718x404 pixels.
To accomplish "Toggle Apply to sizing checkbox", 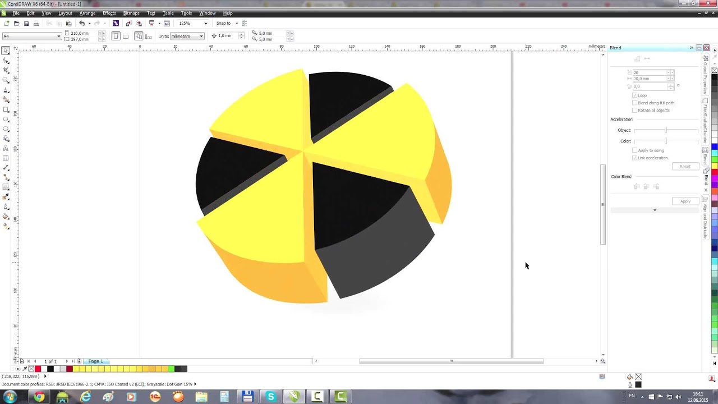I will (634, 150).
